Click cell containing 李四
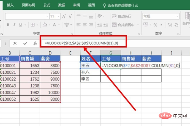Screen dimensions: 190x126 (x=90, y=79)
